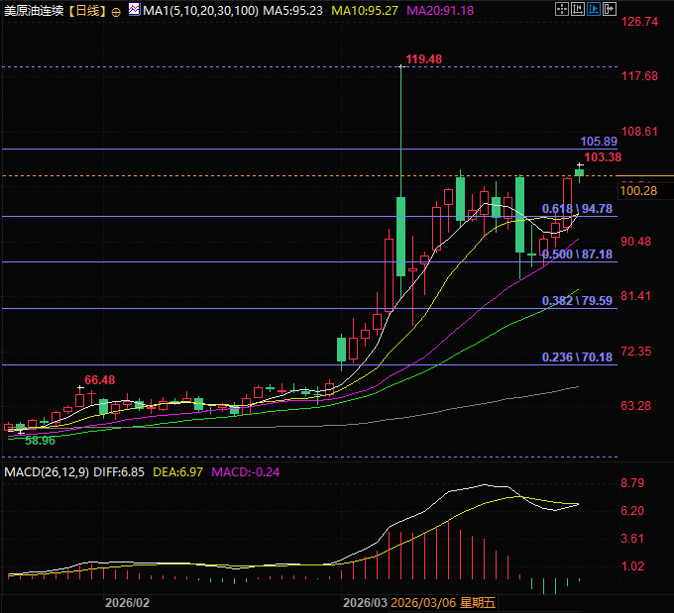Select the crosshair grid icon at top right
Viewport: 674px width, 613px height.
point(561,9)
